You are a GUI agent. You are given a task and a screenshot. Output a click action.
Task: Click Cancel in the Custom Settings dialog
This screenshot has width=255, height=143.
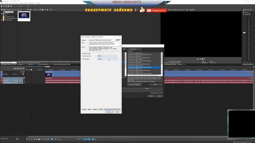pyautogui.click(x=117, y=112)
